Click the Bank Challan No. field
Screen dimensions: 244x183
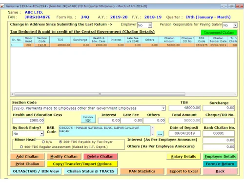pos(219,133)
